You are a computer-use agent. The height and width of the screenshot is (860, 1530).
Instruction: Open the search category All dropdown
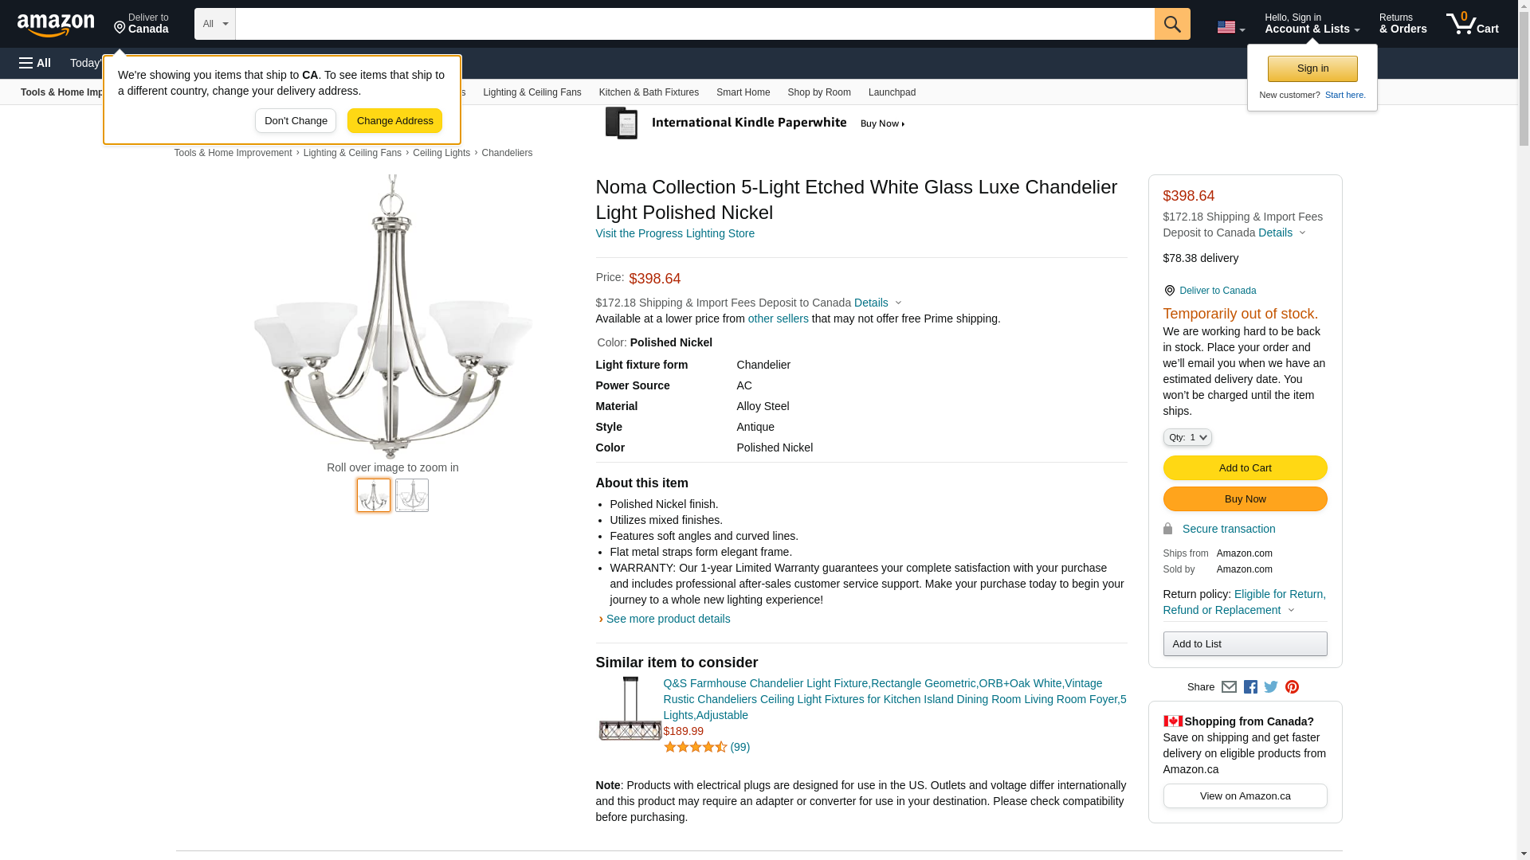tap(215, 24)
